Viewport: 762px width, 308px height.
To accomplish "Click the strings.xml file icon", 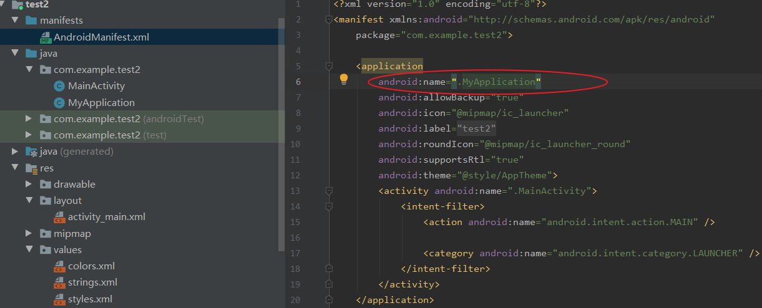I will tap(59, 282).
